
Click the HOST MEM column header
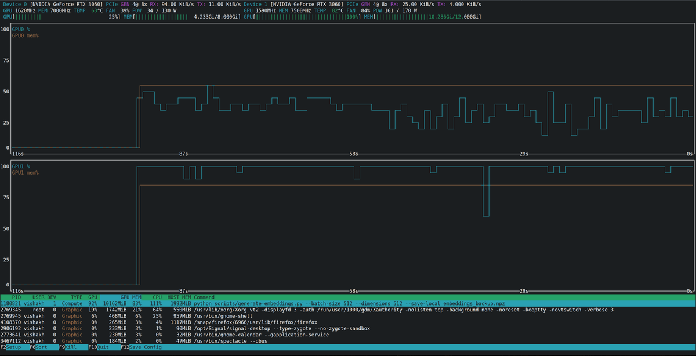(179, 297)
